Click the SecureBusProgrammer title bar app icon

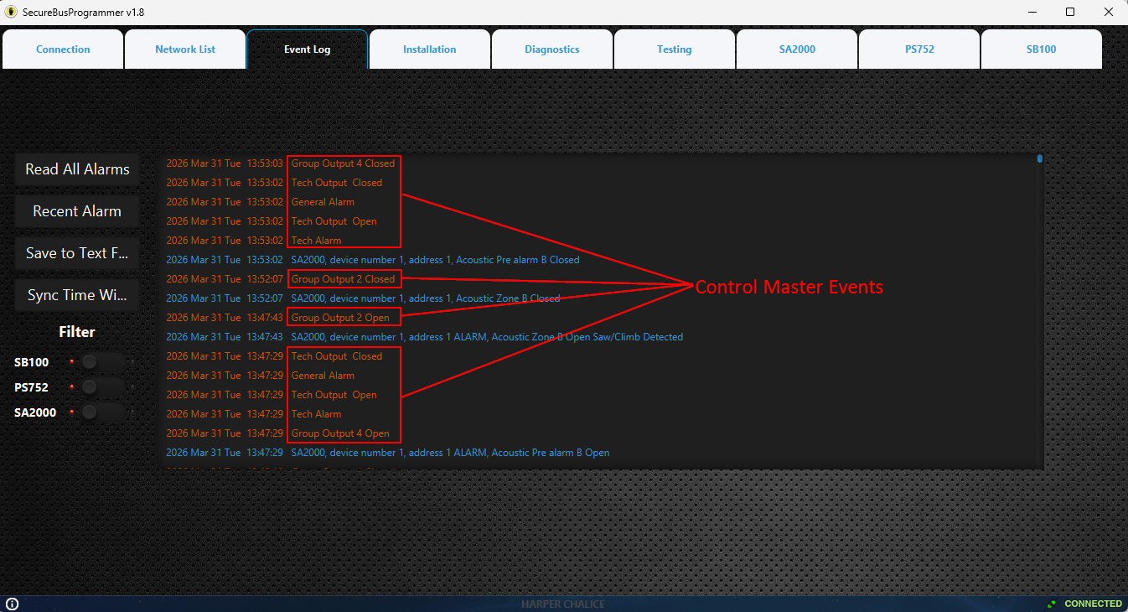pyautogui.click(x=12, y=12)
